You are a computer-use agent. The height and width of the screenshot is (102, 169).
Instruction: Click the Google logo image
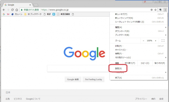tap(84, 54)
